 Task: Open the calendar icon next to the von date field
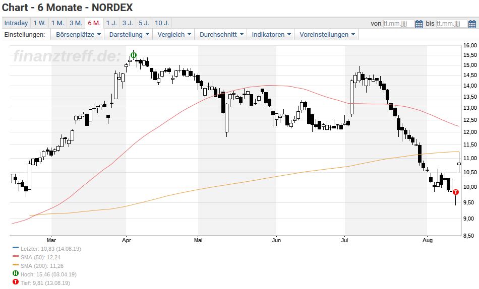tap(419, 24)
